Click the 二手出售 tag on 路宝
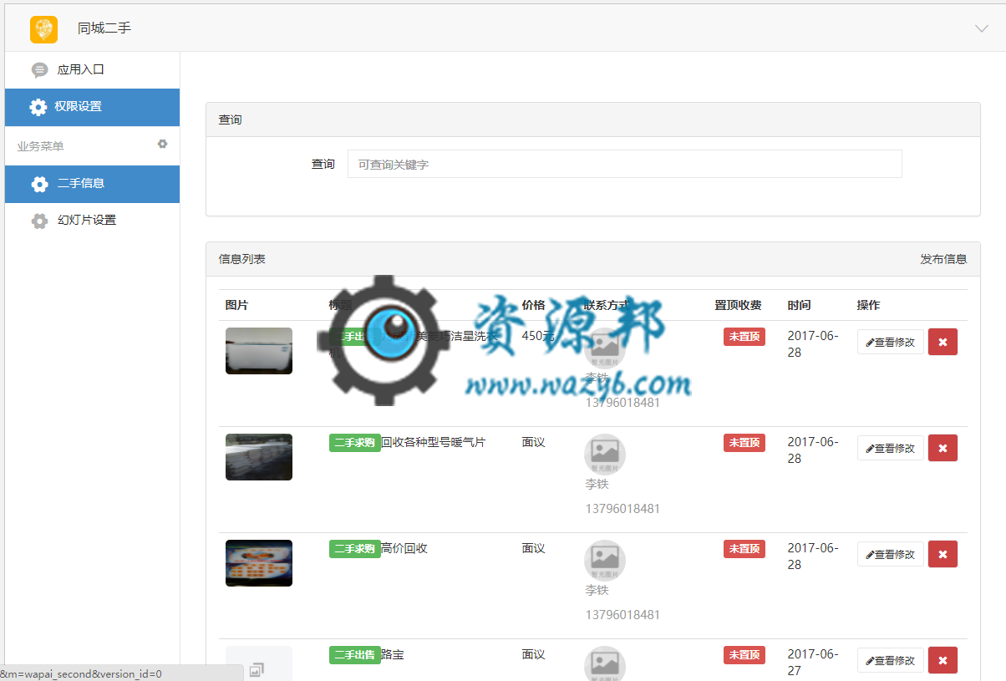The width and height of the screenshot is (1006, 681). click(x=354, y=655)
